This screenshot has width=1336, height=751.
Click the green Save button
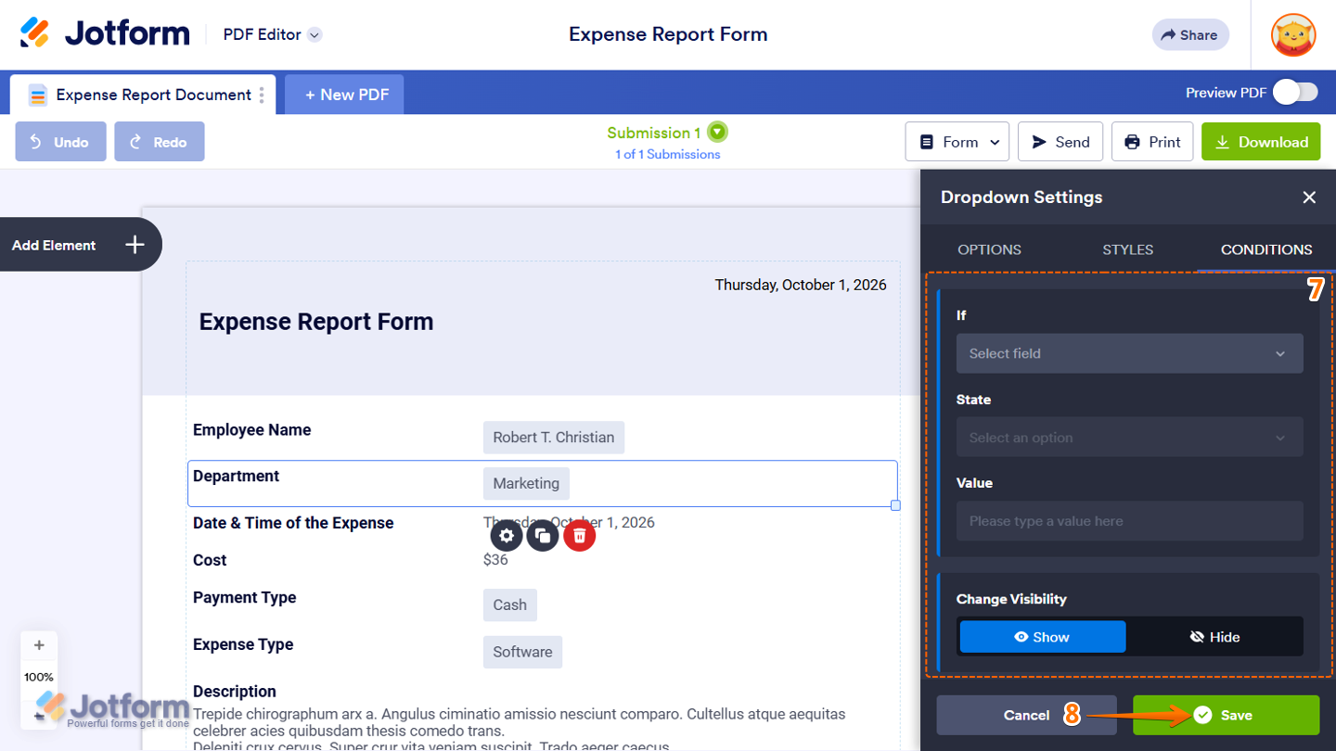click(1226, 715)
